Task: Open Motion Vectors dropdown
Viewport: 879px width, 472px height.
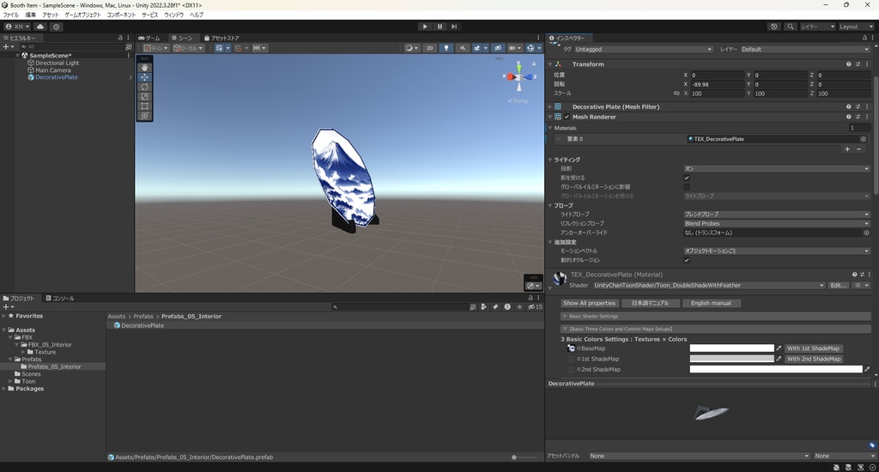Action: (x=776, y=251)
